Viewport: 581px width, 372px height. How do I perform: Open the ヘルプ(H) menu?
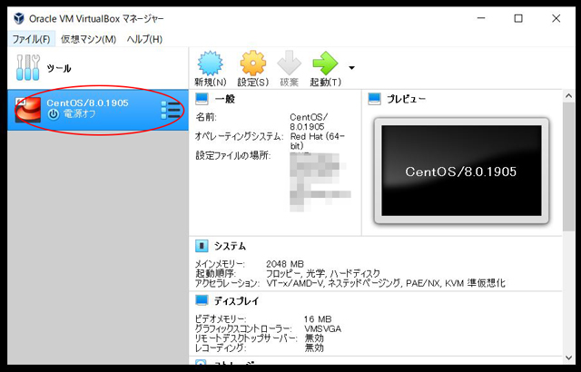click(144, 39)
